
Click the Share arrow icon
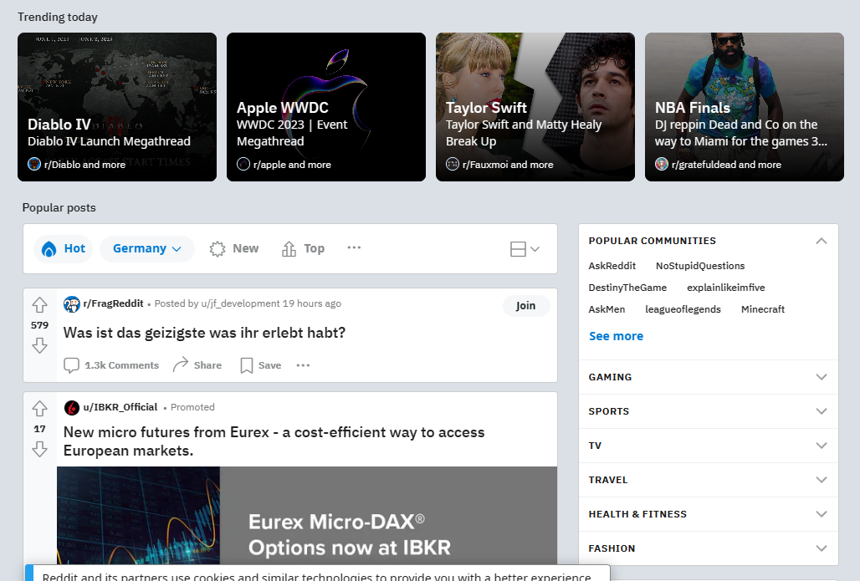pos(181,365)
